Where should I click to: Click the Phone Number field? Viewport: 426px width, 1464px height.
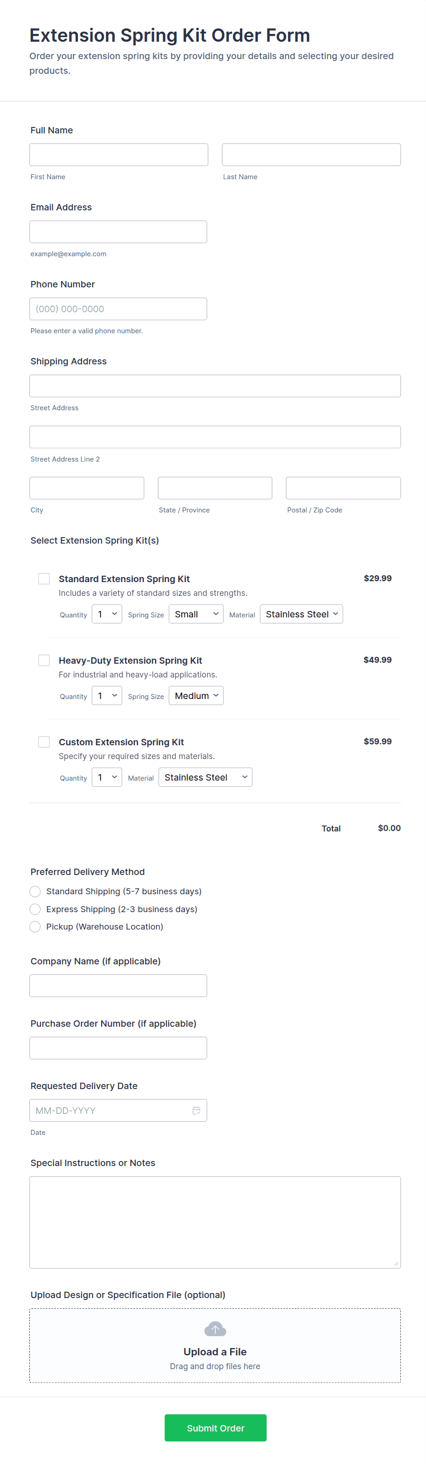(118, 308)
